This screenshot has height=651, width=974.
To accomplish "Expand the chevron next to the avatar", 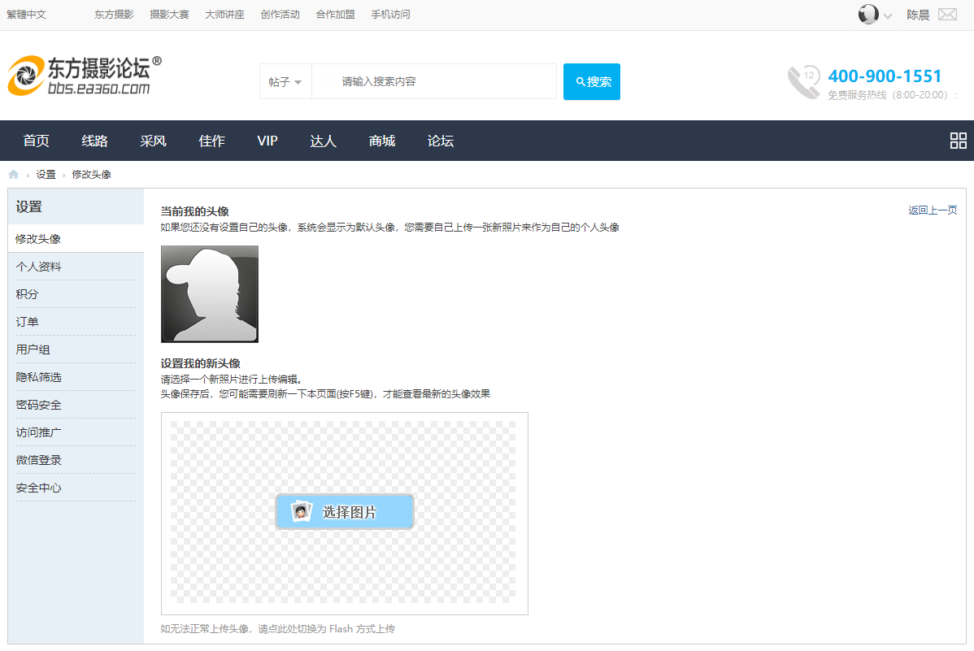I will (x=888, y=15).
